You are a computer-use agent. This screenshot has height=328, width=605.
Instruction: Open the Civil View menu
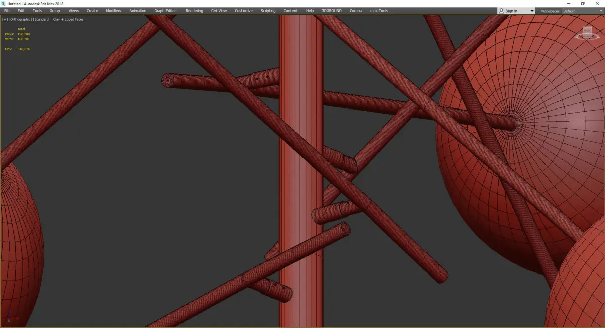(x=219, y=11)
